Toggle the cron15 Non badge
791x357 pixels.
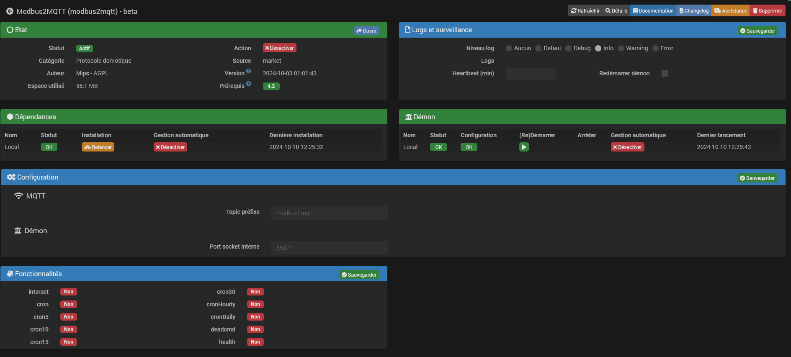tap(69, 342)
